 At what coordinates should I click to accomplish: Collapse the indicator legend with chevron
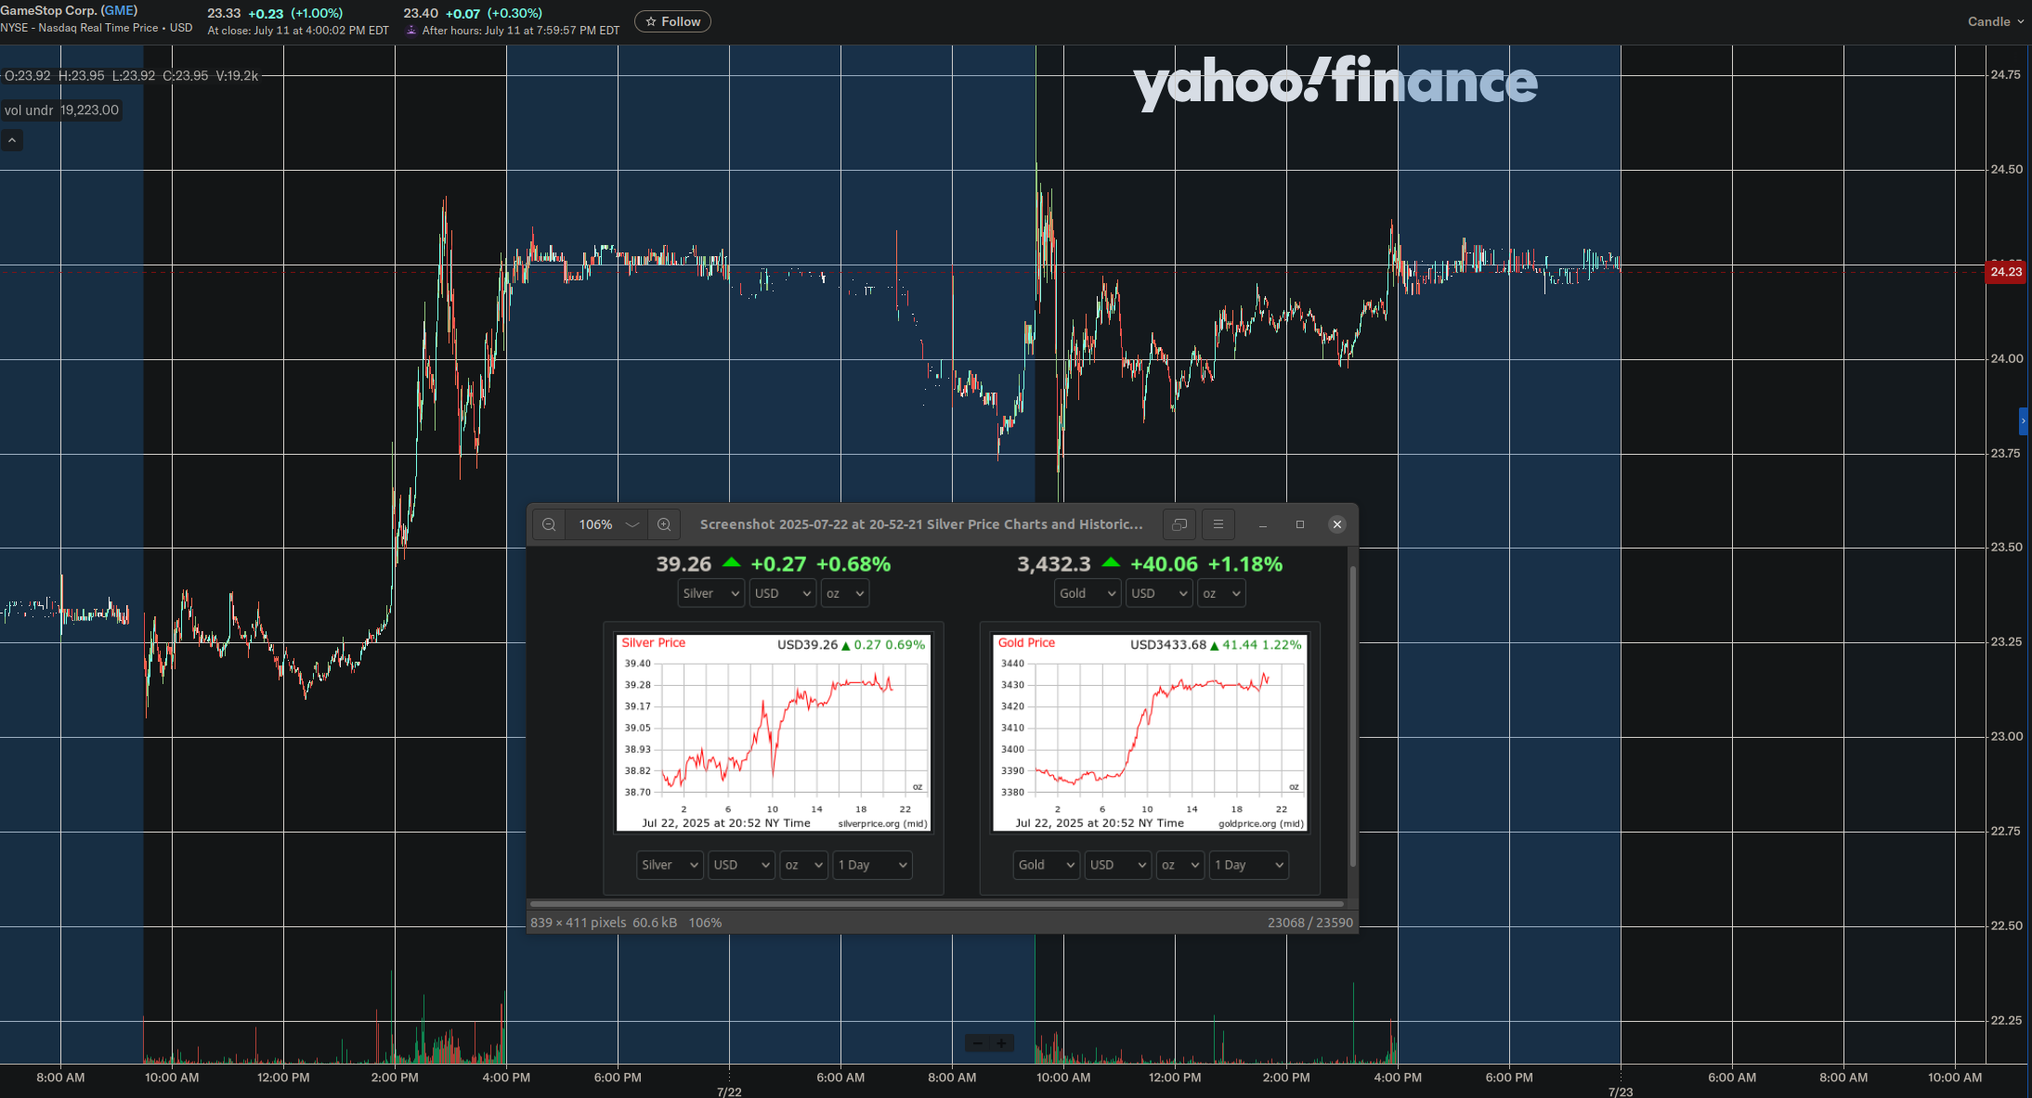point(12,140)
